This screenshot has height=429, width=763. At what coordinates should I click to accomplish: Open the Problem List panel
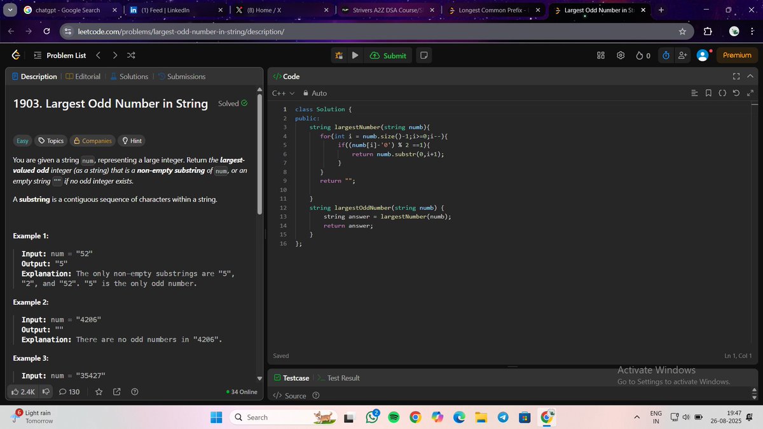click(60, 55)
